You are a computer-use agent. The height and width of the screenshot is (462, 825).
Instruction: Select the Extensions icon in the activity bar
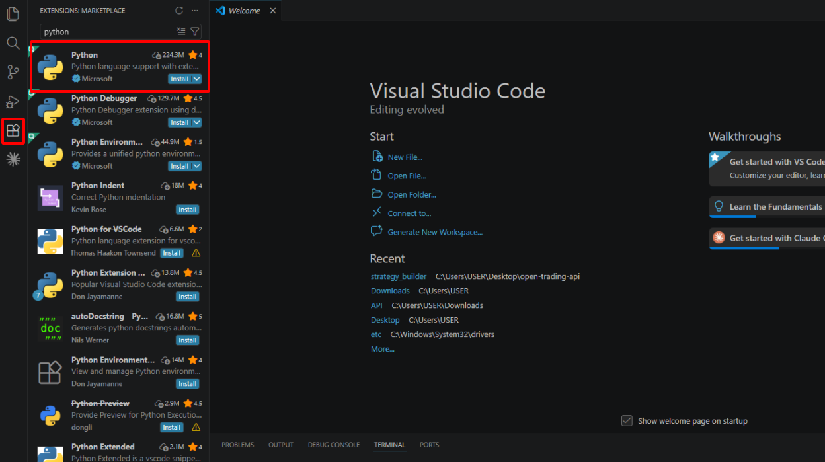pos(13,130)
